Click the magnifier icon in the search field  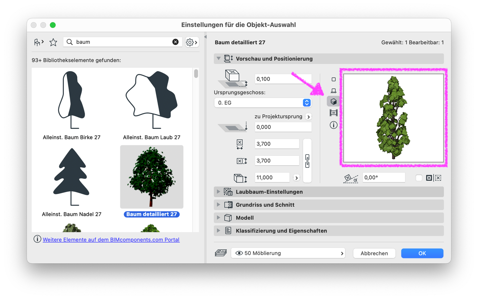click(70, 42)
